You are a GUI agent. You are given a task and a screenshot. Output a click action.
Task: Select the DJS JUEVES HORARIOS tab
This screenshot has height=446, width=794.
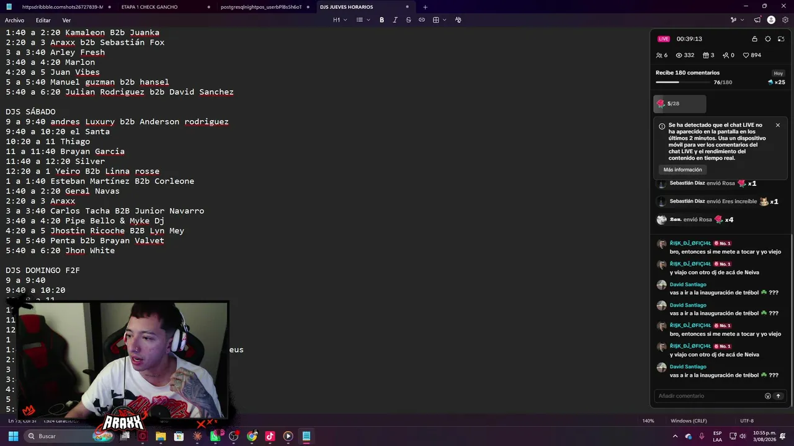click(x=365, y=7)
